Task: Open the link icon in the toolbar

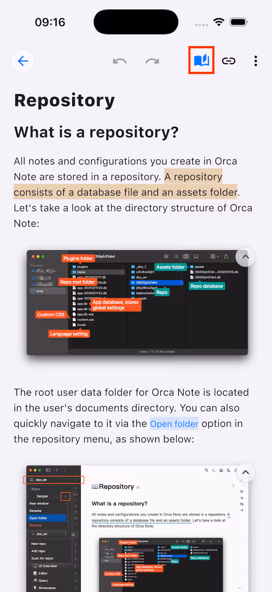Action: (229, 61)
